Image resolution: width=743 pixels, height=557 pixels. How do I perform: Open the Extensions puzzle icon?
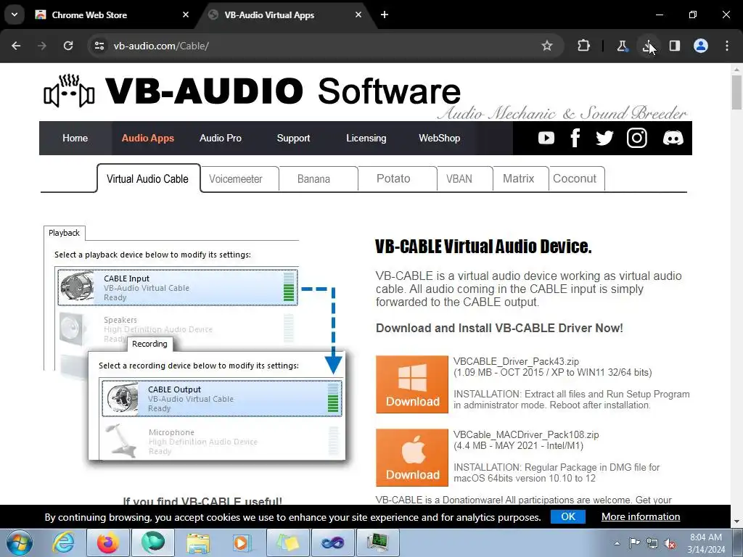[x=584, y=46]
